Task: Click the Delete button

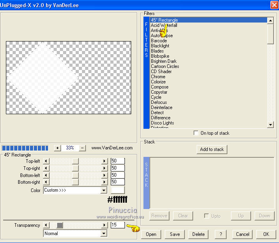Action: click(x=198, y=234)
